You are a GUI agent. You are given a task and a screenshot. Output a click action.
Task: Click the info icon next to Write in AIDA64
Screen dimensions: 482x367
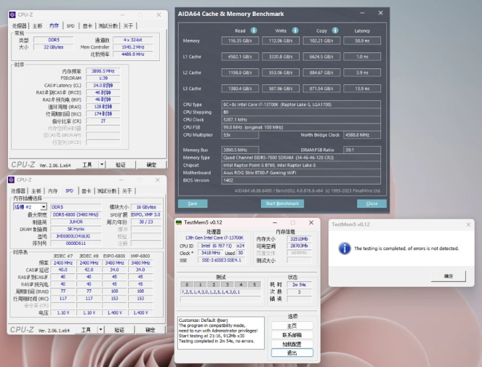pyautogui.click(x=295, y=31)
